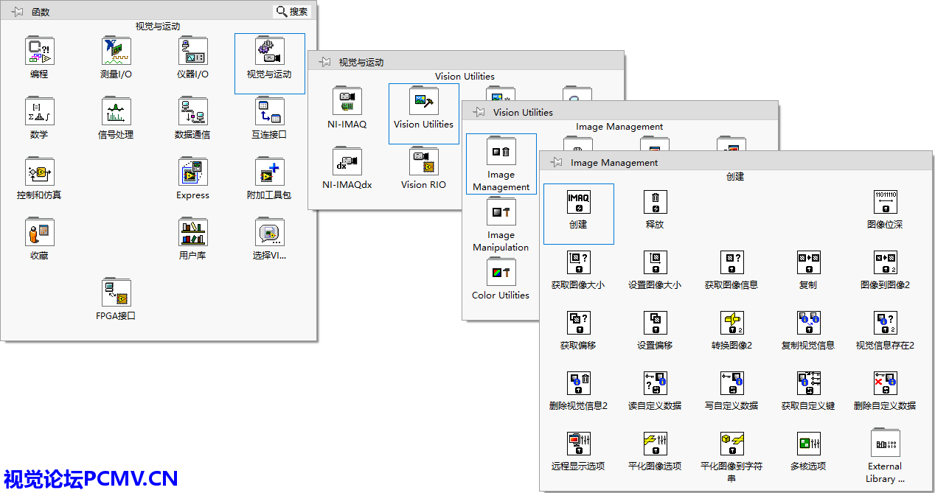Open the 用户库 palette icon
Viewport: 935px width, 493px height.
(192, 232)
